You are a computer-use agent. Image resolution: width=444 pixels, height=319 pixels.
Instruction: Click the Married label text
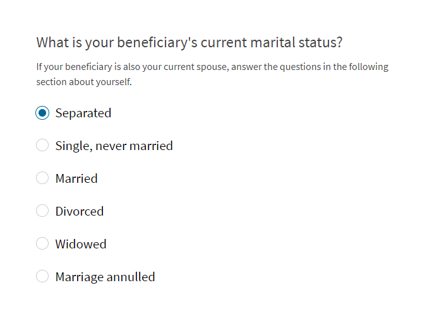[x=76, y=178]
